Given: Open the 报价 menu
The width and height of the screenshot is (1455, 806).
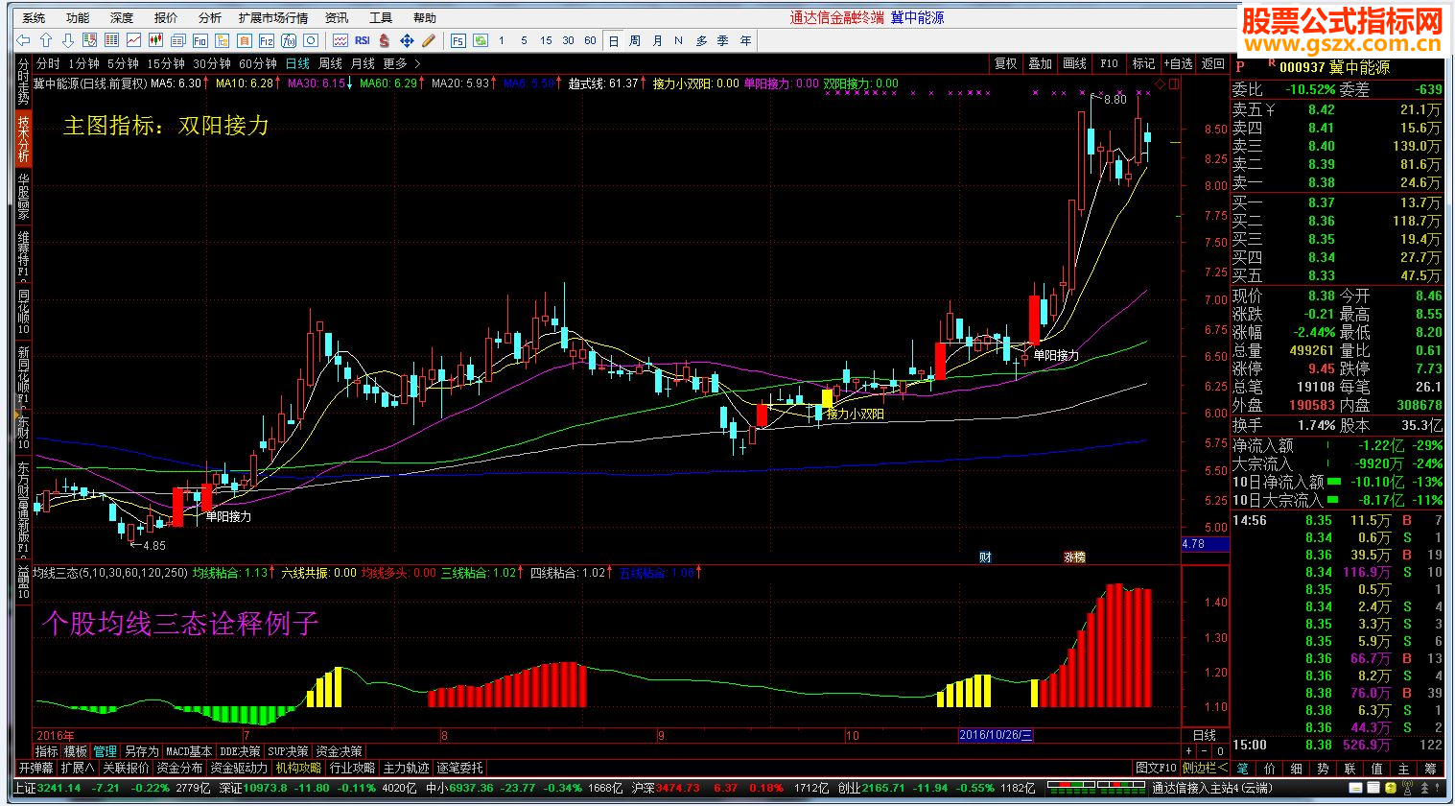Looking at the screenshot, I should point(166,17).
